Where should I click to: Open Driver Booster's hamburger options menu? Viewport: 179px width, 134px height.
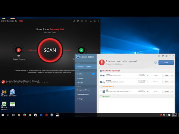pos(86,21)
